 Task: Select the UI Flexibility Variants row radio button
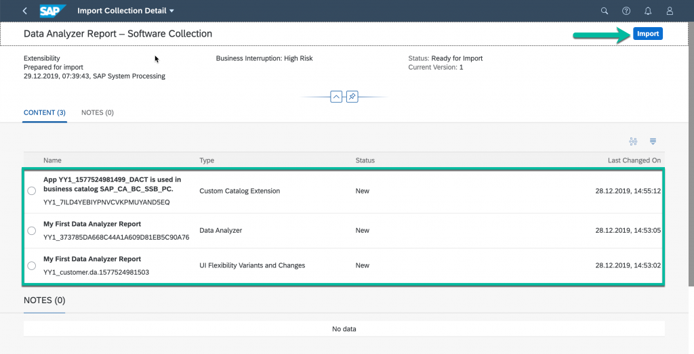click(31, 265)
